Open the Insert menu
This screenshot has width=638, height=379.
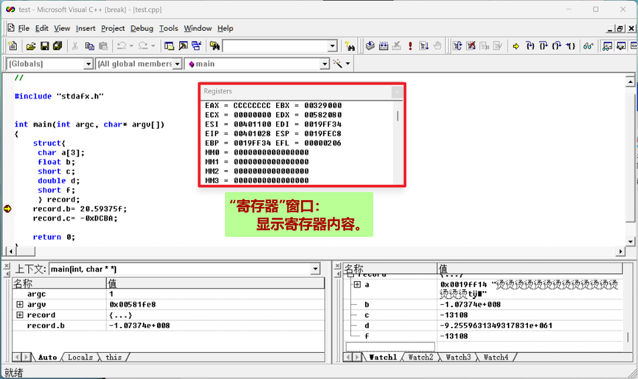86,29
